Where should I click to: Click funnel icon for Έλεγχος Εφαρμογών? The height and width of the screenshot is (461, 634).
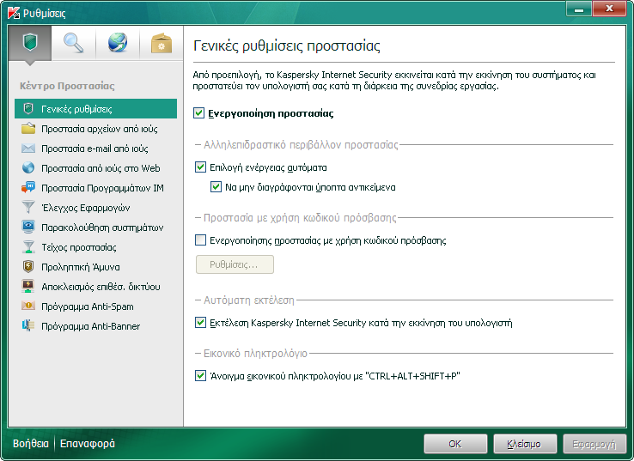coord(28,207)
